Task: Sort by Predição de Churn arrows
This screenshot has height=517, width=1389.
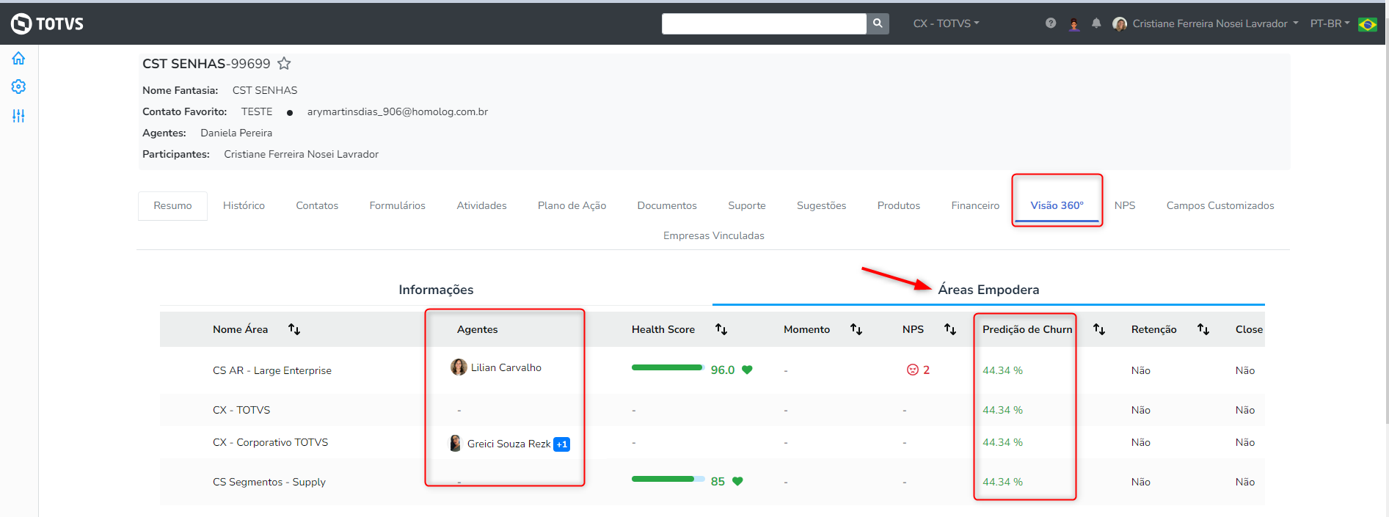Action: [x=1099, y=329]
